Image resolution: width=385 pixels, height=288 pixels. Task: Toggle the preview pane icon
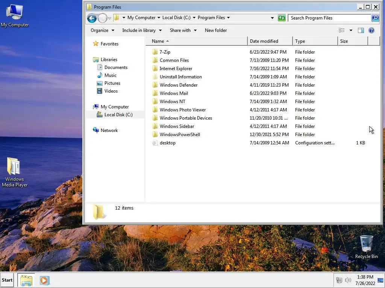361,30
